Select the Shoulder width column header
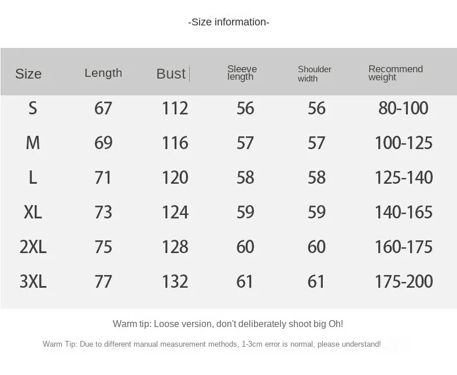The width and height of the screenshot is (457, 375). point(314,74)
